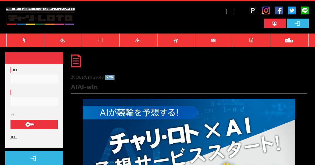Open the P icon link in header

click(x=253, y=10)
